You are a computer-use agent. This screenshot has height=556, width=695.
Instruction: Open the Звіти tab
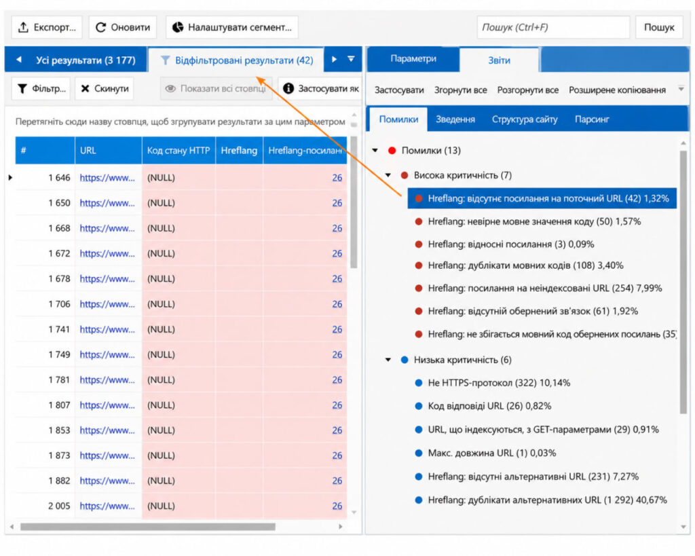[499, 60]
